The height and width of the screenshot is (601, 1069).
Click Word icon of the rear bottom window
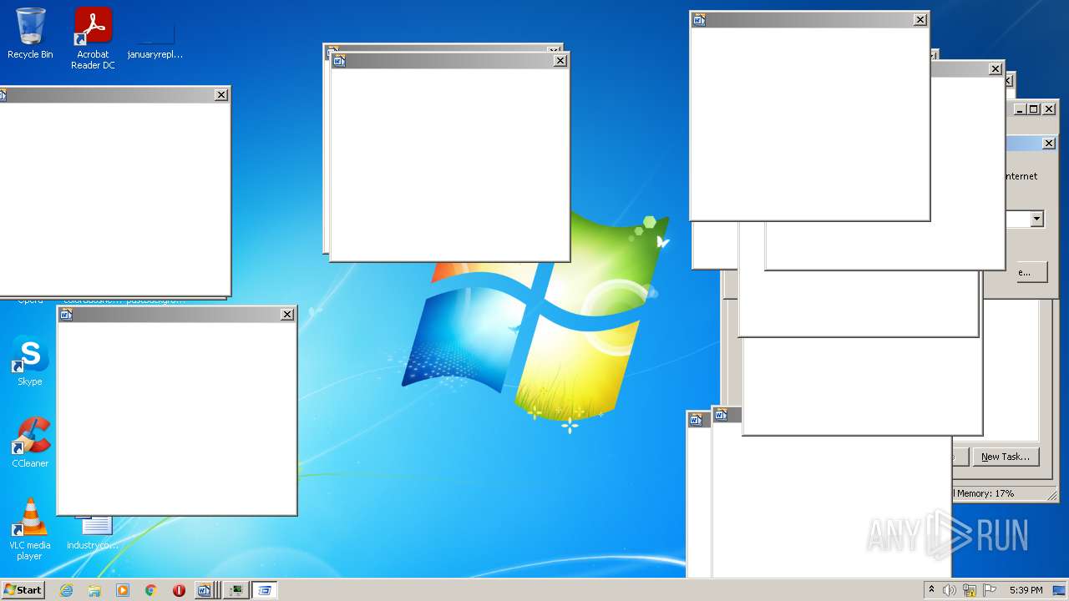[696, 420]
